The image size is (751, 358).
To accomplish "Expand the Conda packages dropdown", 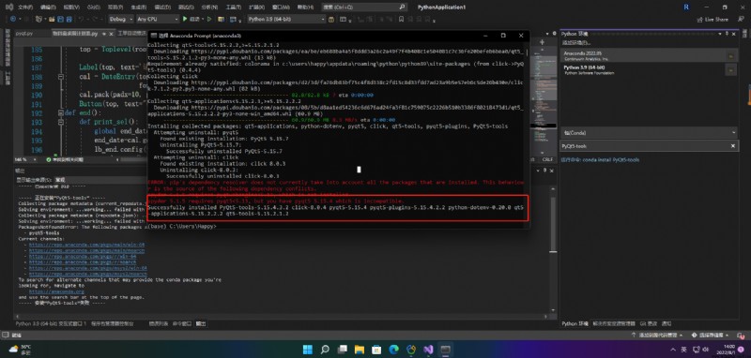I will click(x=649, y=133).
